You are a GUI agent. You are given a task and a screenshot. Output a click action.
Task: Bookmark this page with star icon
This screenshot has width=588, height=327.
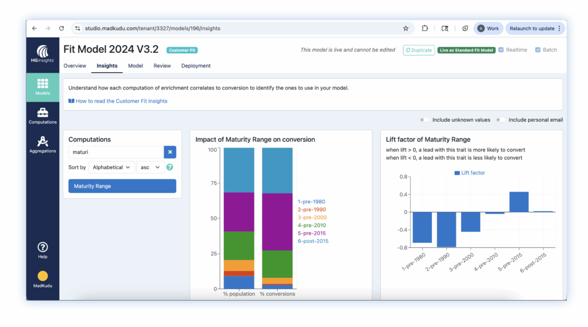406,28
